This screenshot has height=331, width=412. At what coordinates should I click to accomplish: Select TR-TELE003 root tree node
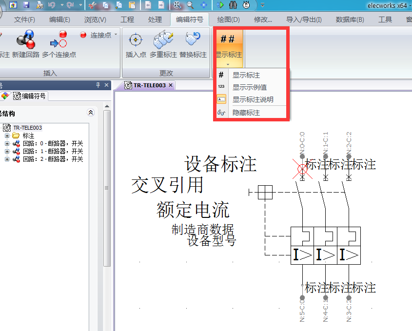(x=27, y=128)
